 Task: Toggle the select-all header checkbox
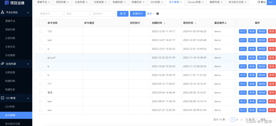(40, 23)
